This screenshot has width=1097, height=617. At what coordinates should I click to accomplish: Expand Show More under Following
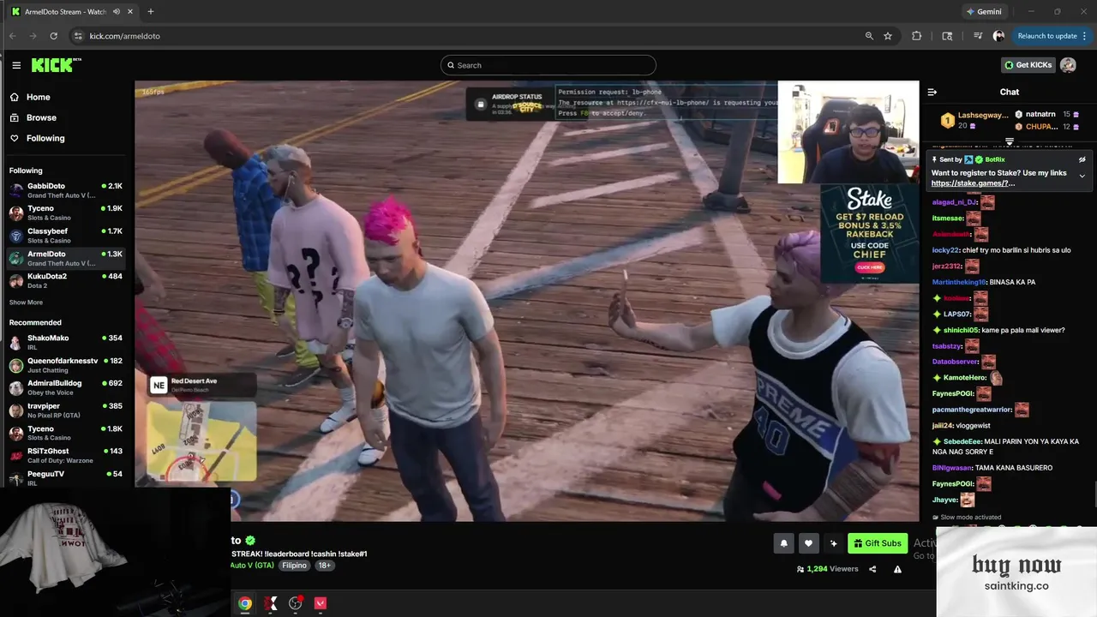coord(26,303)
